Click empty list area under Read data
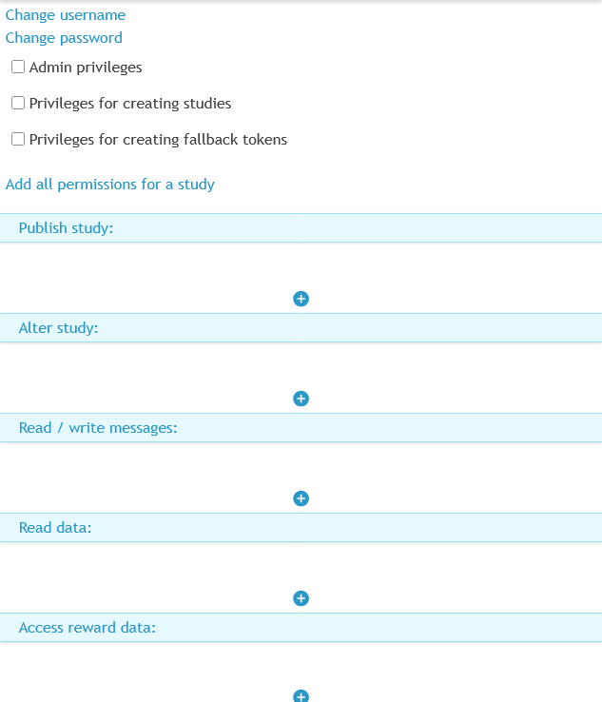Viewport: 602px width, 702px height. (x=301, y=565)
